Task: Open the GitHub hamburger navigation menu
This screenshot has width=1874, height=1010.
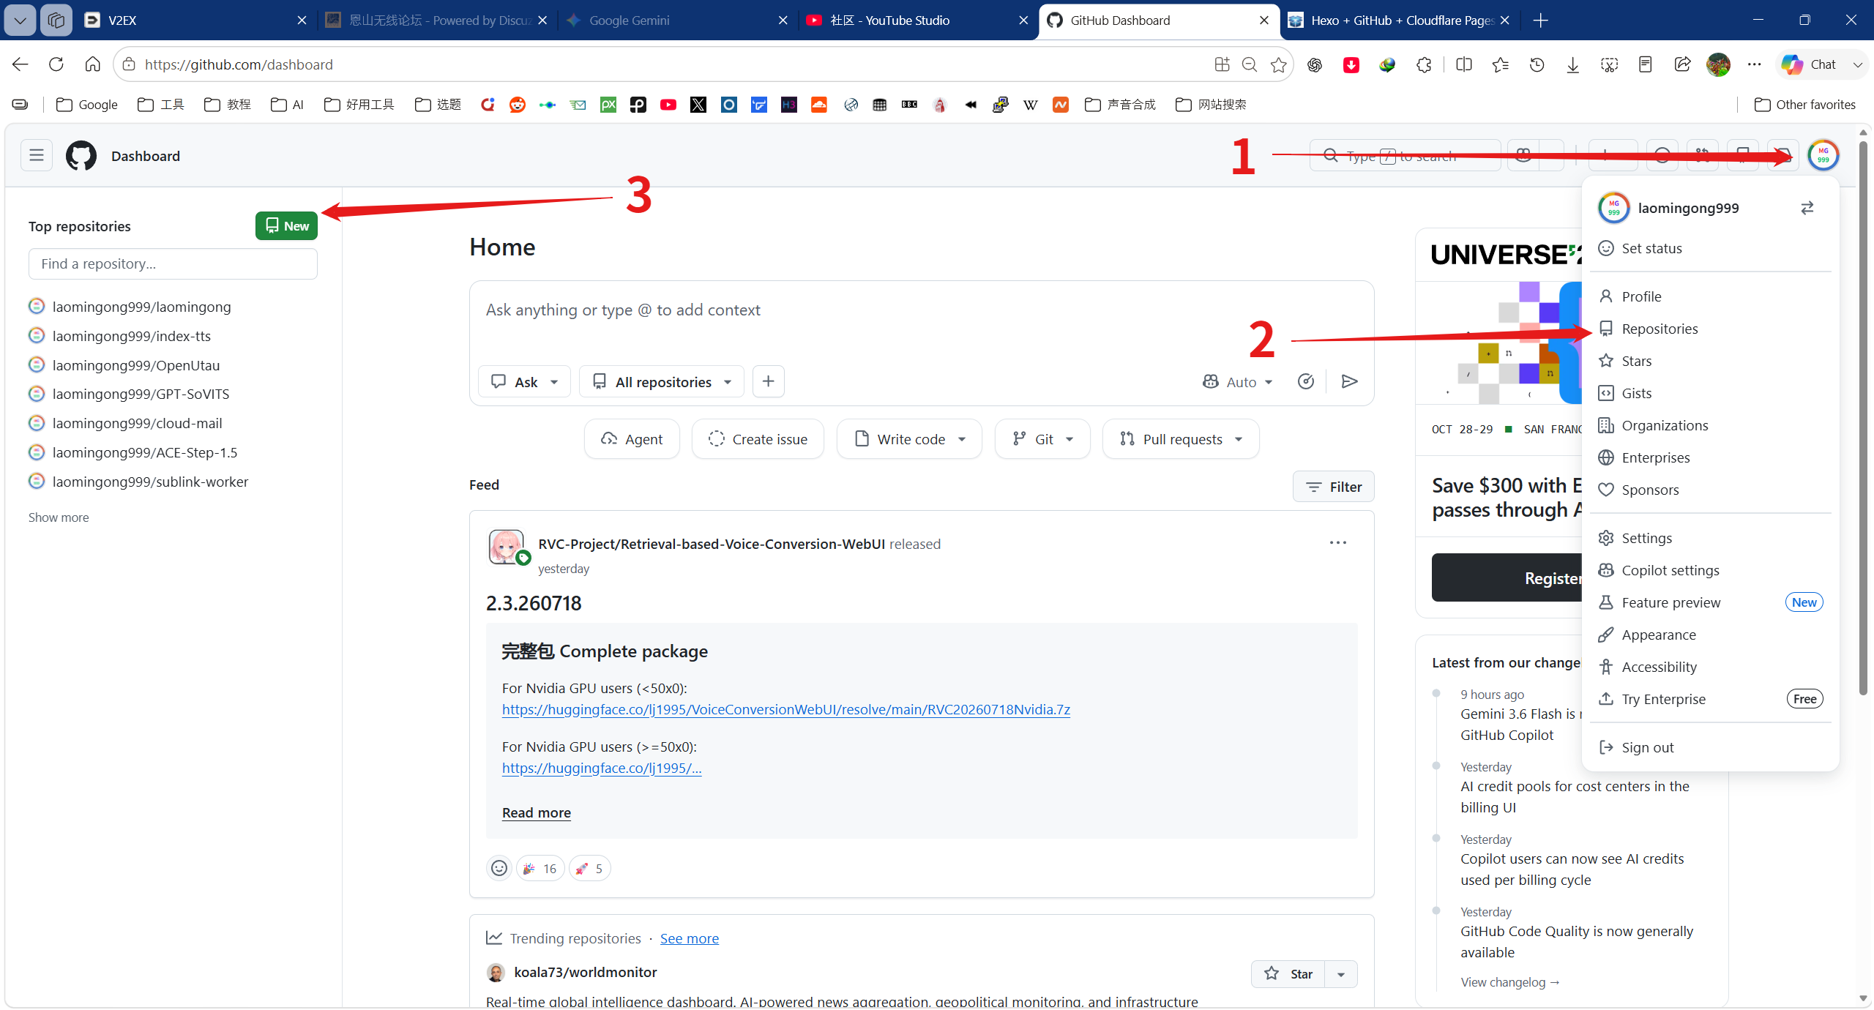Action: pyautogui.click(x=36, y=155)
